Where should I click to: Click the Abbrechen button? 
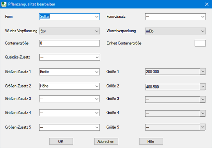106,141
